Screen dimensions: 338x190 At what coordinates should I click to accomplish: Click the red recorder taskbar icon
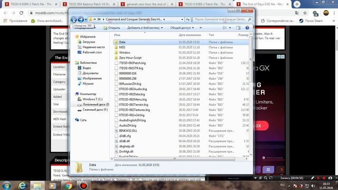pyautogui.click(x=83, y=185)
